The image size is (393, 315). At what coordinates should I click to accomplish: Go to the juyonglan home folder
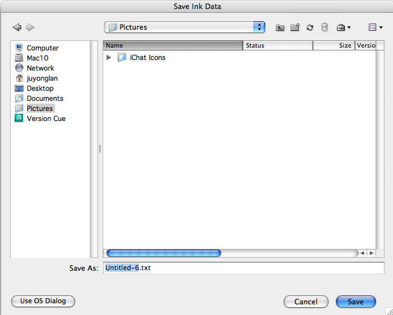click(x=41, y=78)
